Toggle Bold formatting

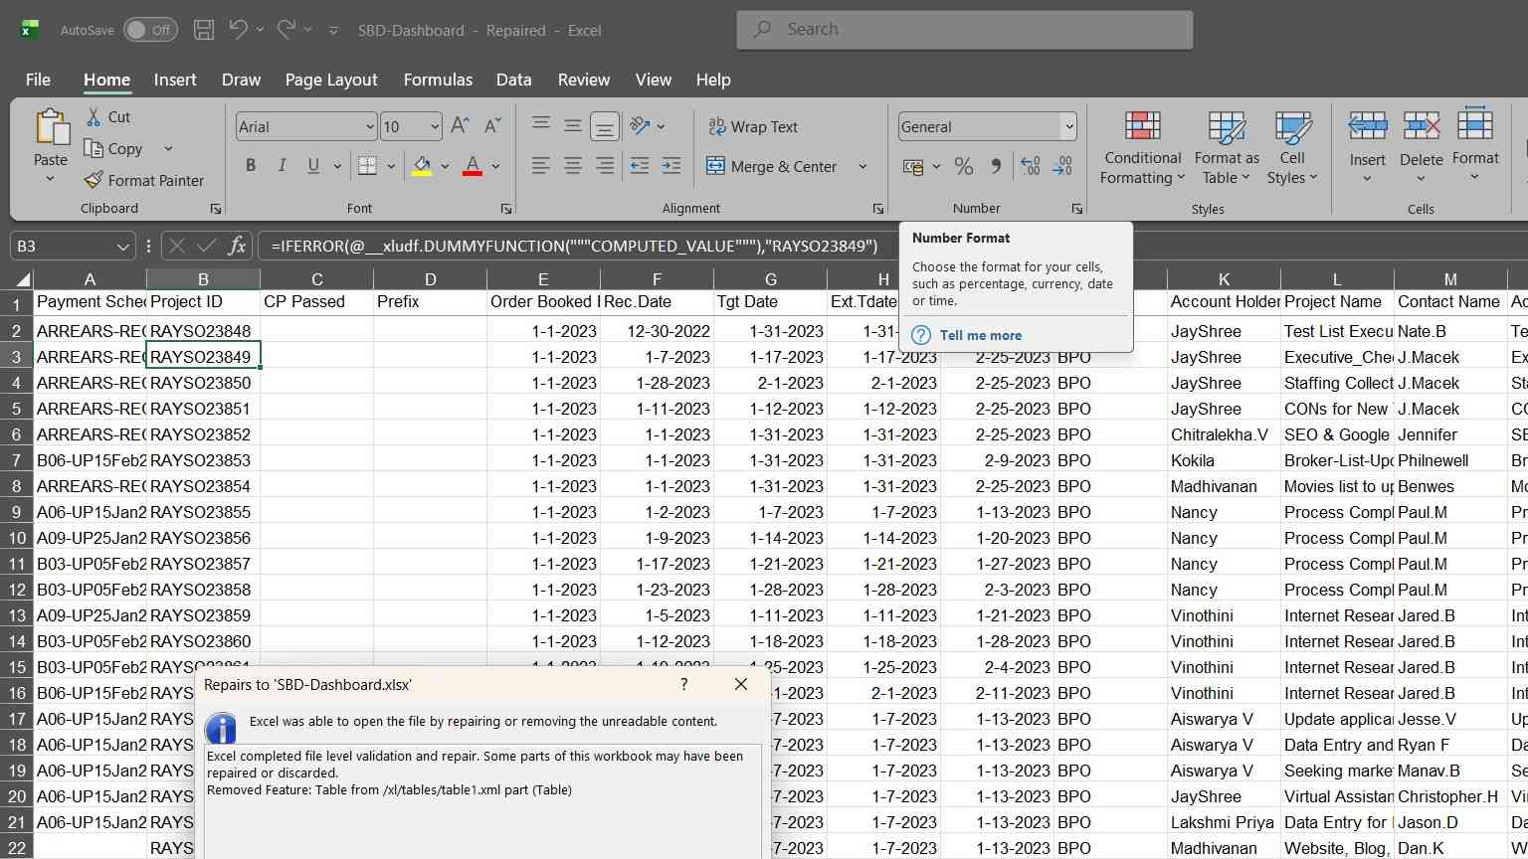pyautogui.click(x=251, y=166)
